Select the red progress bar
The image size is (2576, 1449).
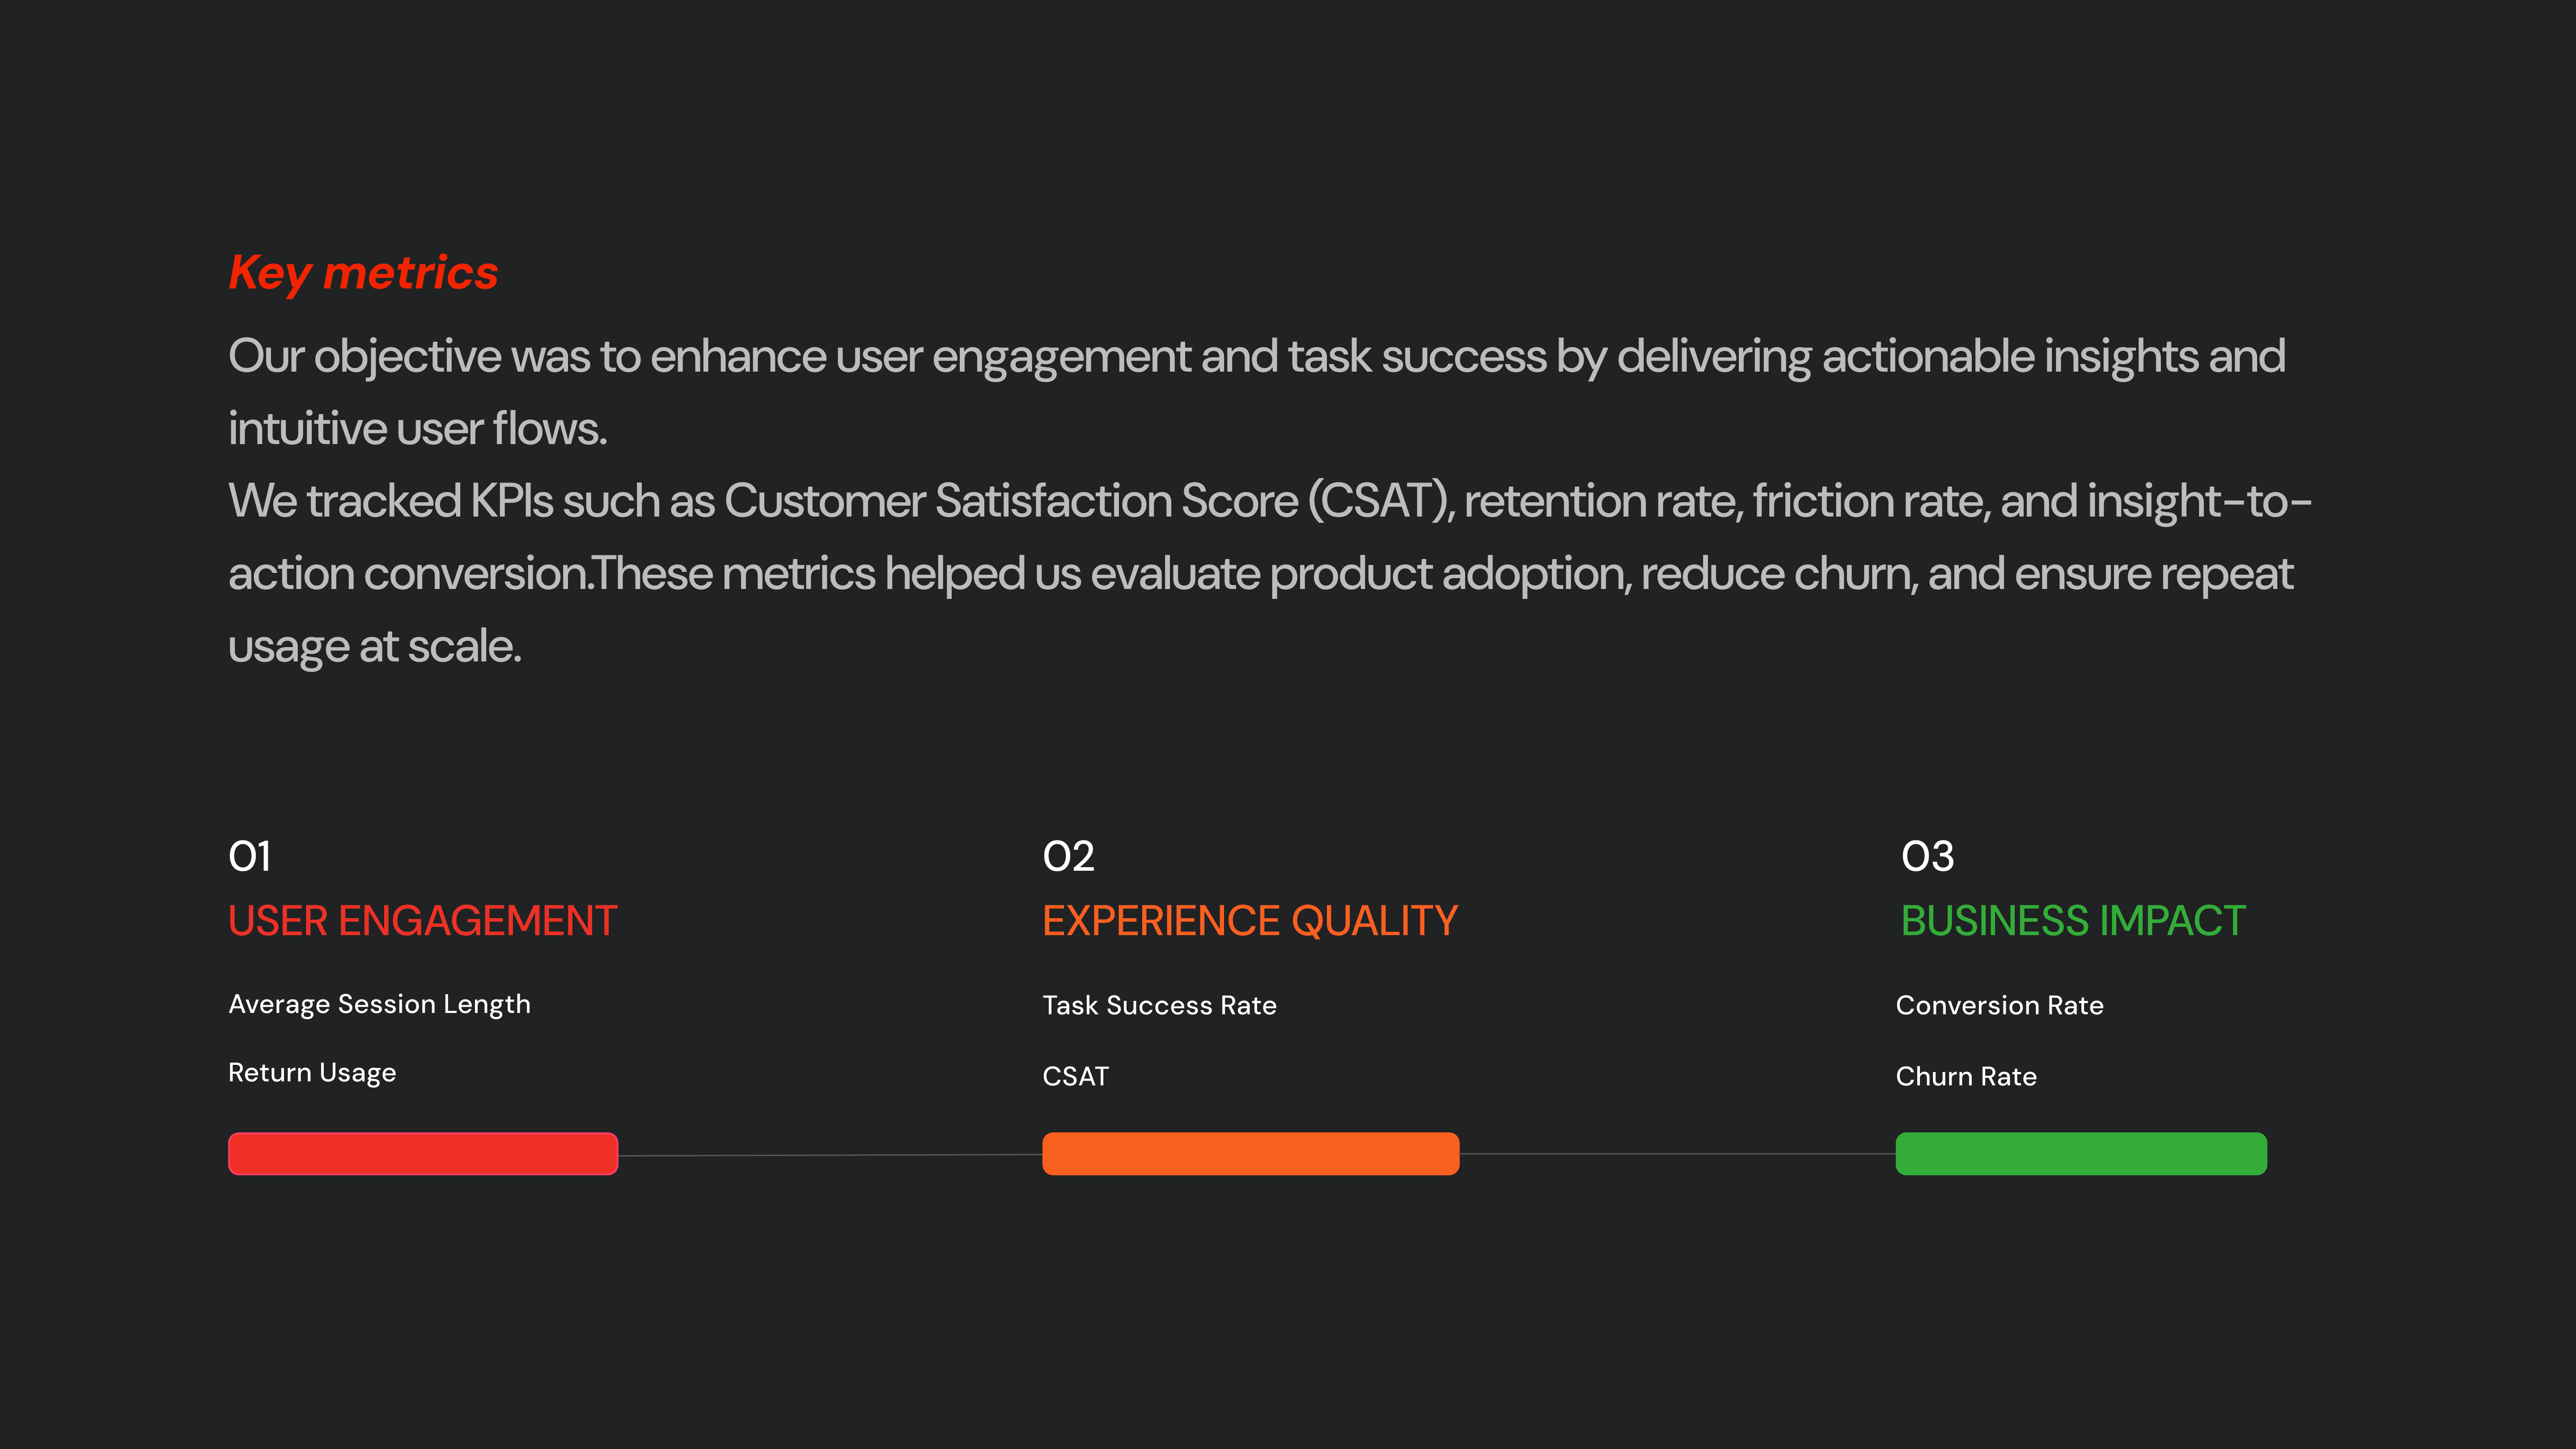(x=423, y=1154)
